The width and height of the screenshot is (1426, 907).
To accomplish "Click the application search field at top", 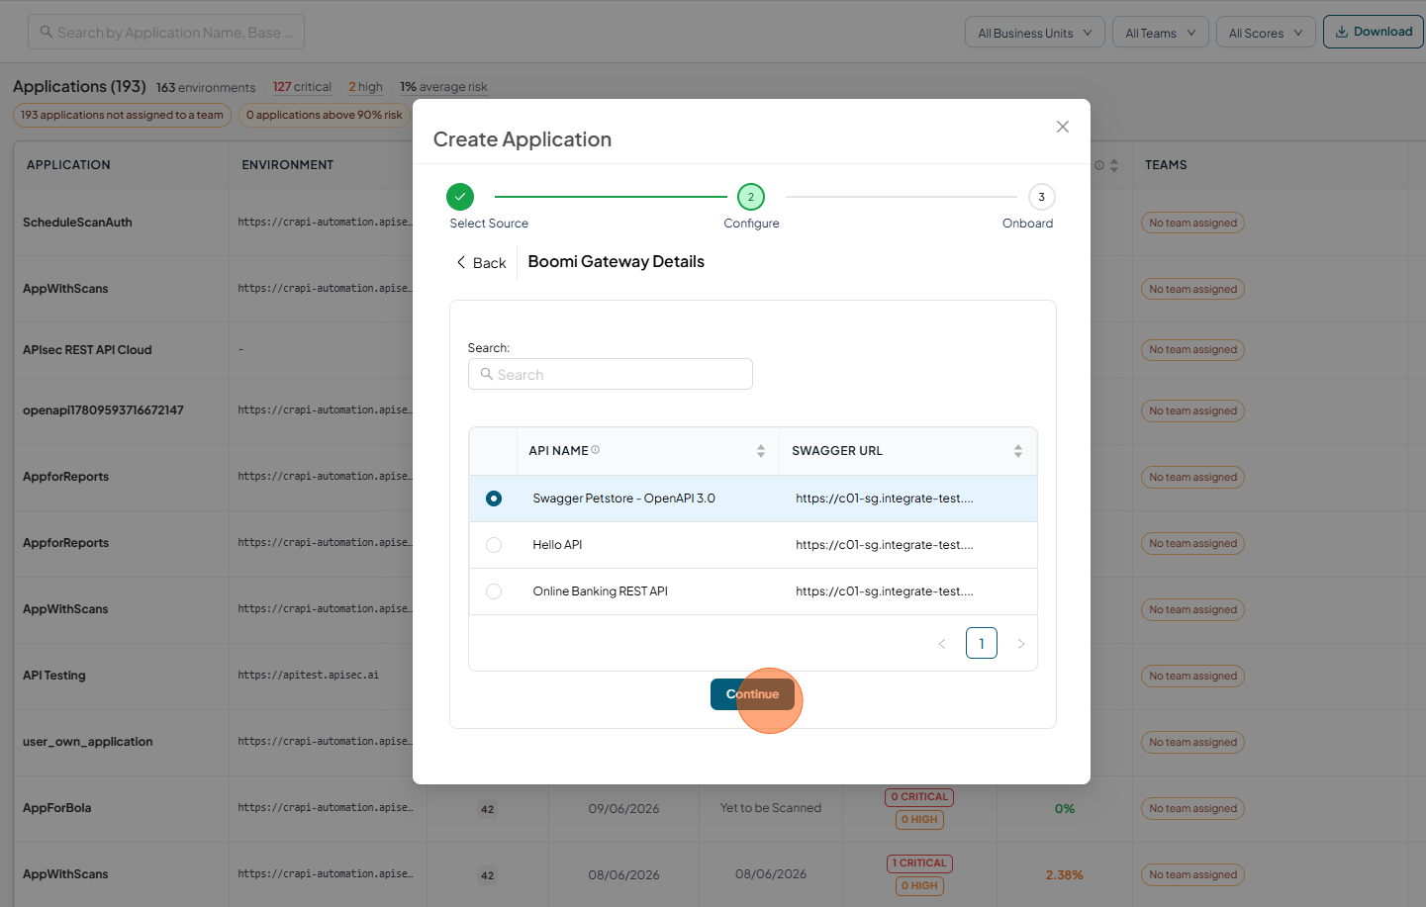I will tap(166, 33).
